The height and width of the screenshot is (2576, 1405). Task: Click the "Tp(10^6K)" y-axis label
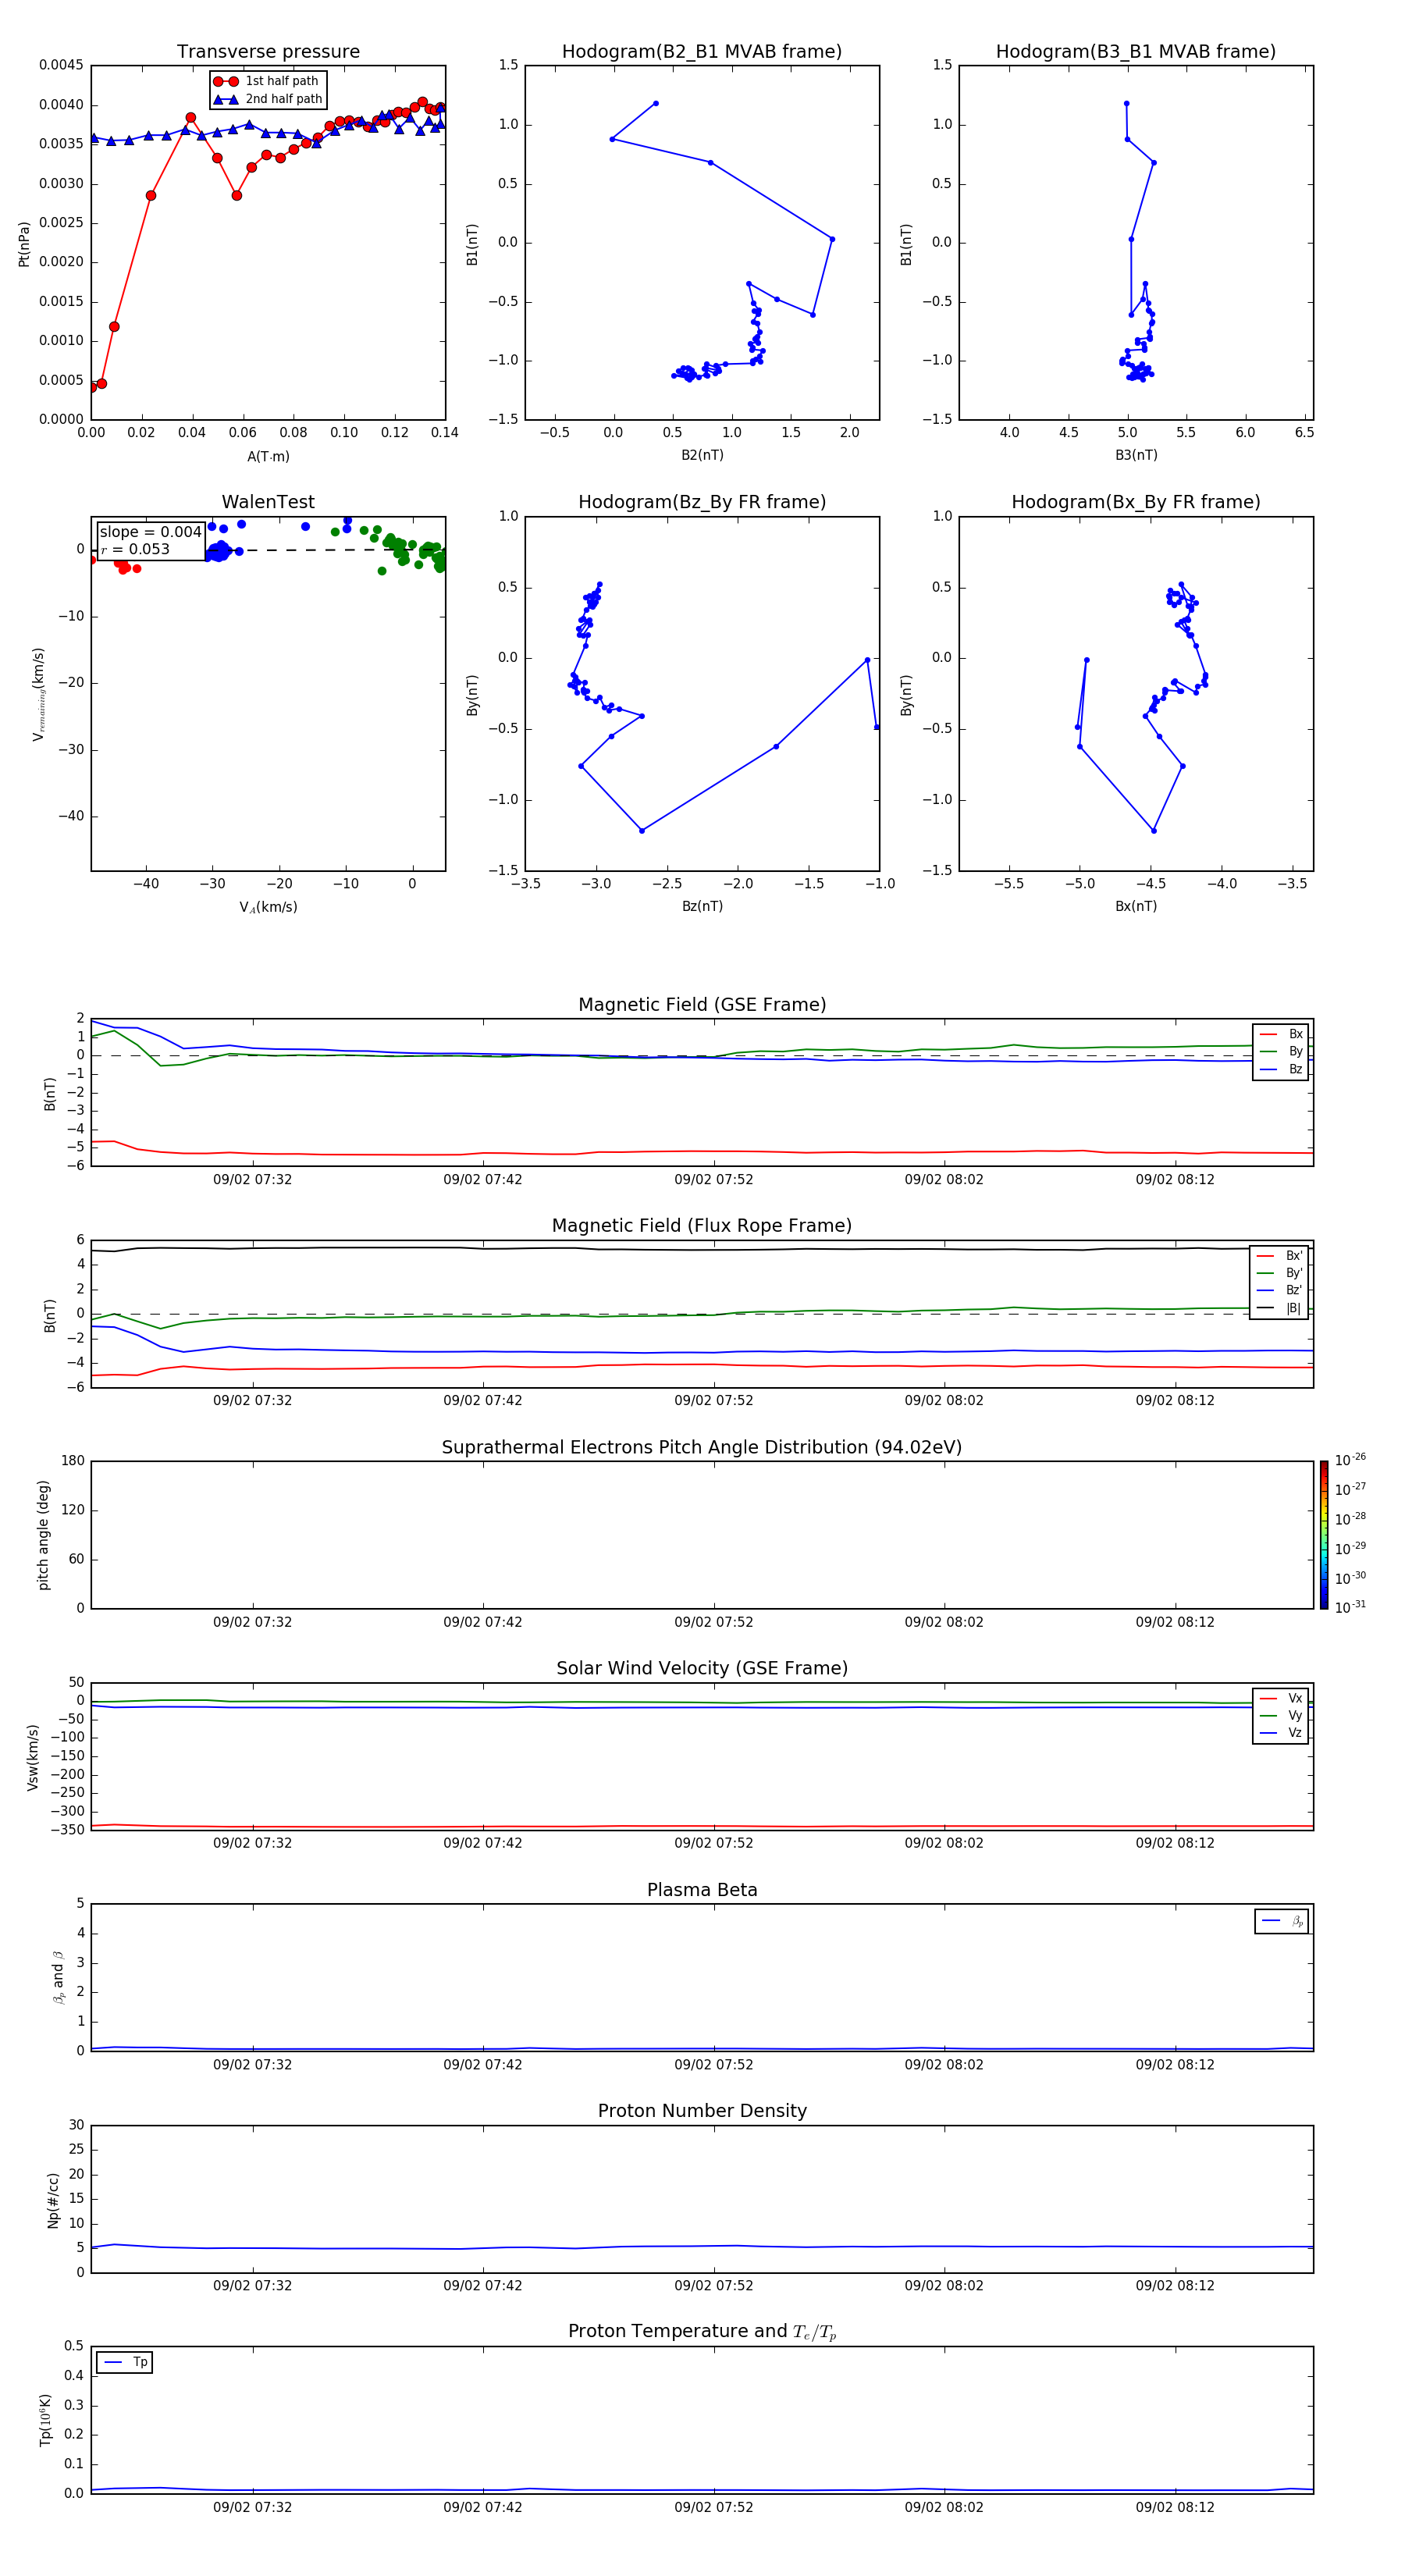[x=45, y=2420]
